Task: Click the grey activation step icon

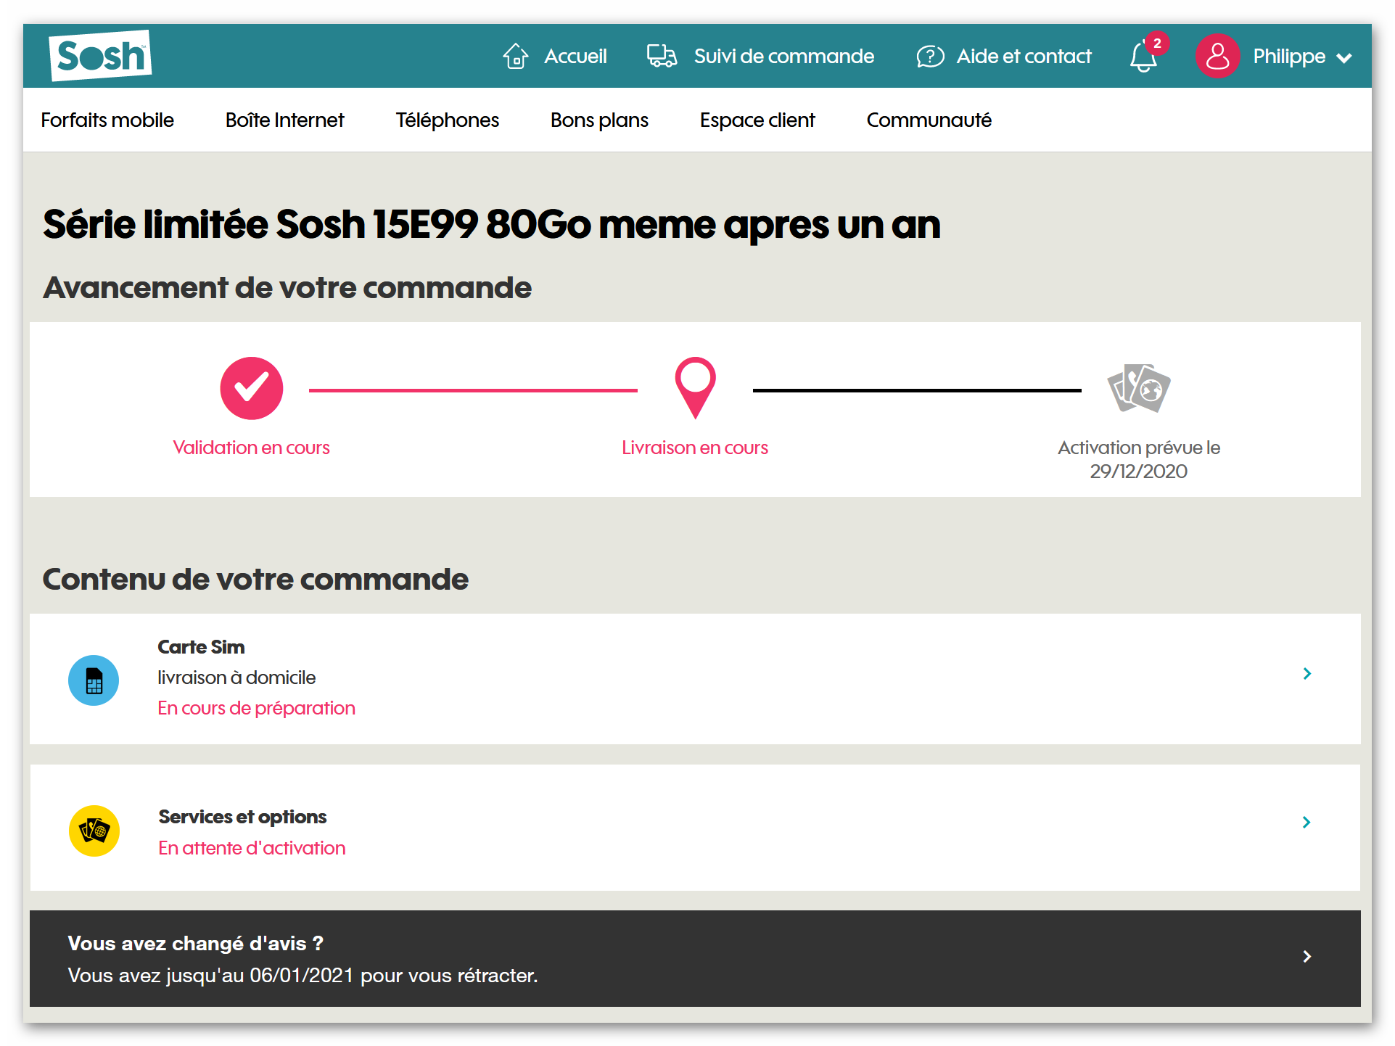Action: pyautogui.click(x=1138, y=388)
